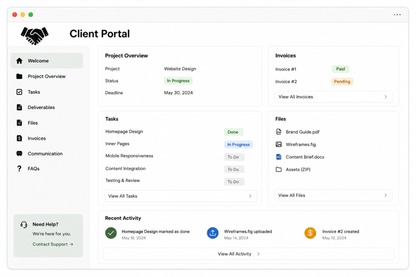Click To Do badge for Content Integration
This screenshot has height=277, width=416.
[x=234, y=169]
